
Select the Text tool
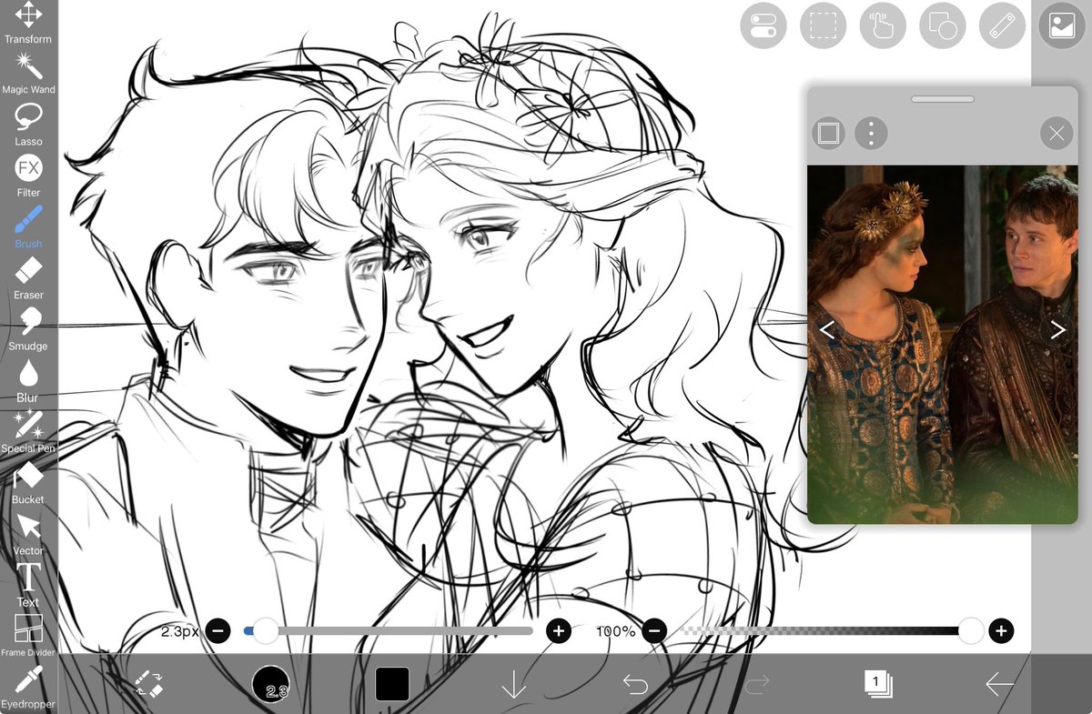28,585
